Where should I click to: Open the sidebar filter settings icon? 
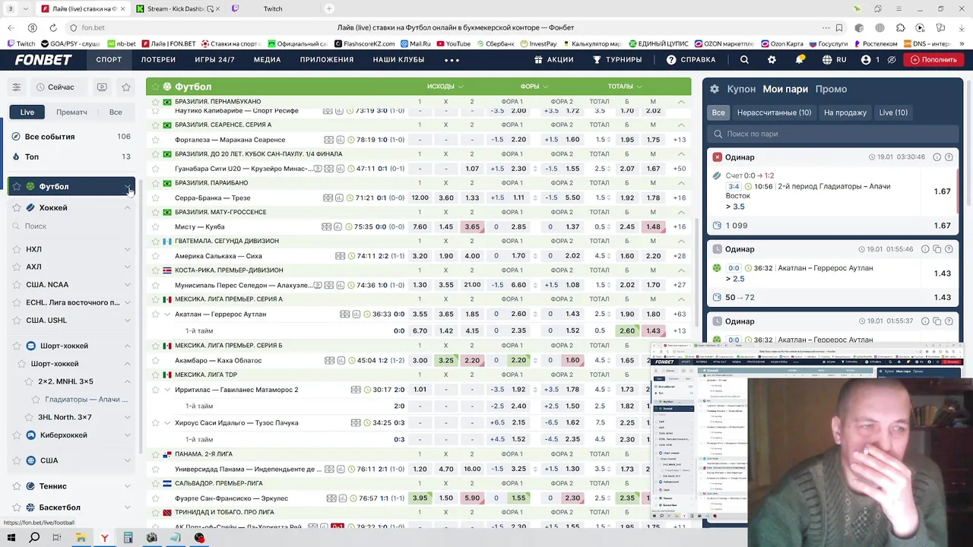pyautogui.click(x=16, y=87)
